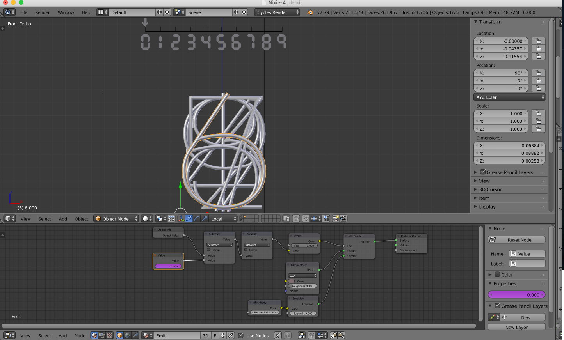
Task: Open the render engine dropdown showing Cycles Render
Action: 277,12
